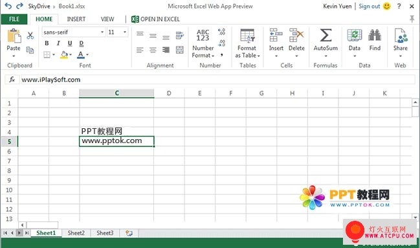Switch to the Sheet1 tab
The width and height of the screenshot is (420, 248).
46,233
